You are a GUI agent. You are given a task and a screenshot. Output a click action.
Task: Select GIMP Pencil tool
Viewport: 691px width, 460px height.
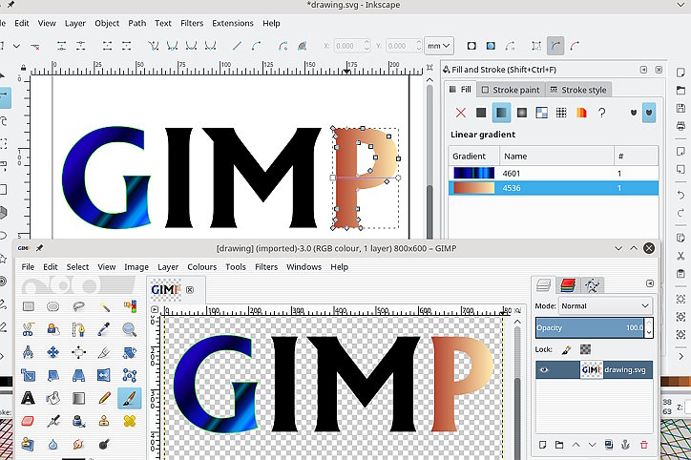tap(104, 398)
